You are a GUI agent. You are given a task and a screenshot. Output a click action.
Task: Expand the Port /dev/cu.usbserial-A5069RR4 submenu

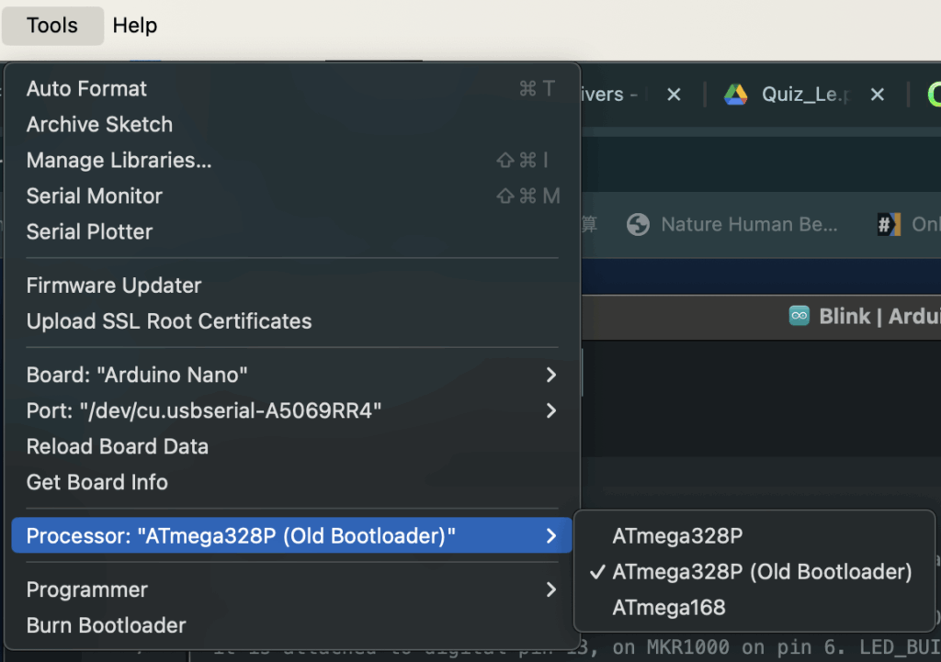tap(291, 410)
